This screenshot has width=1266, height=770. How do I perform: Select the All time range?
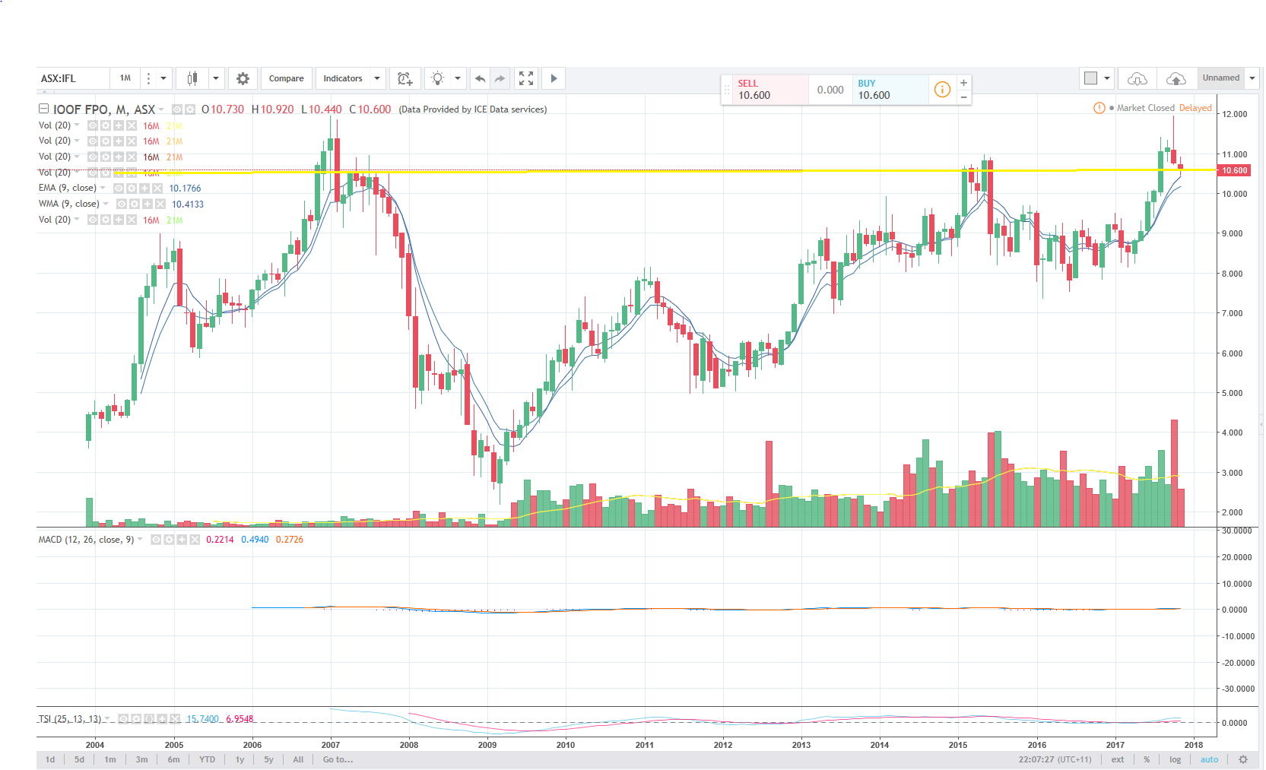298,759
